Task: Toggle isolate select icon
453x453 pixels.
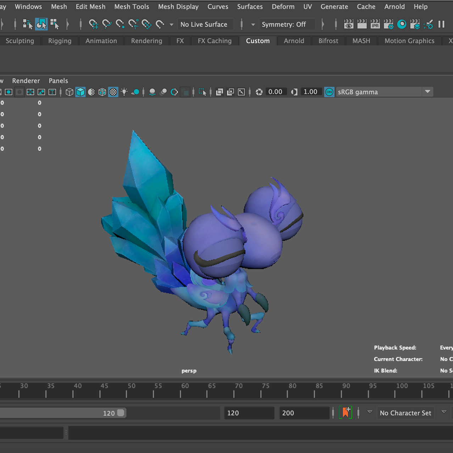Action: point(202,92)
